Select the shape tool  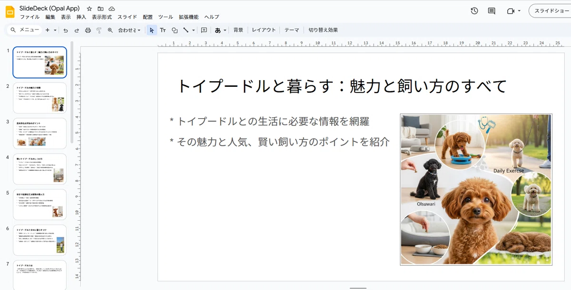(x=175, y=30)
